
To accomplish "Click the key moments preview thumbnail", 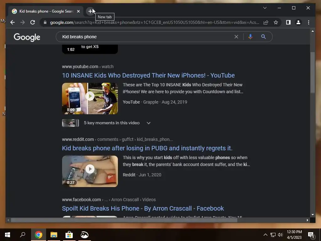I will pyautogui.click(x=70, y=123).
